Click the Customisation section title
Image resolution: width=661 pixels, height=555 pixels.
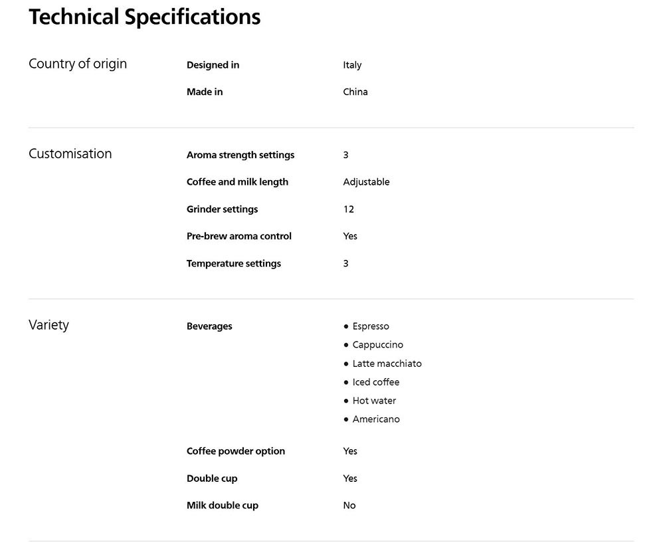click(x=70, y=154)
